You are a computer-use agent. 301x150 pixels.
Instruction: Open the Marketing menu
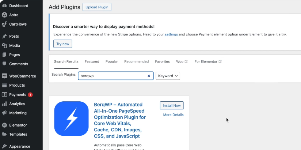[x=18, y=113]
